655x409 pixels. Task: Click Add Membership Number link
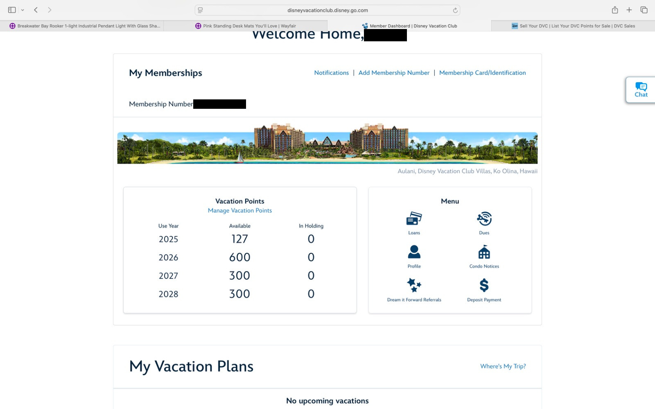pos(394,73)
